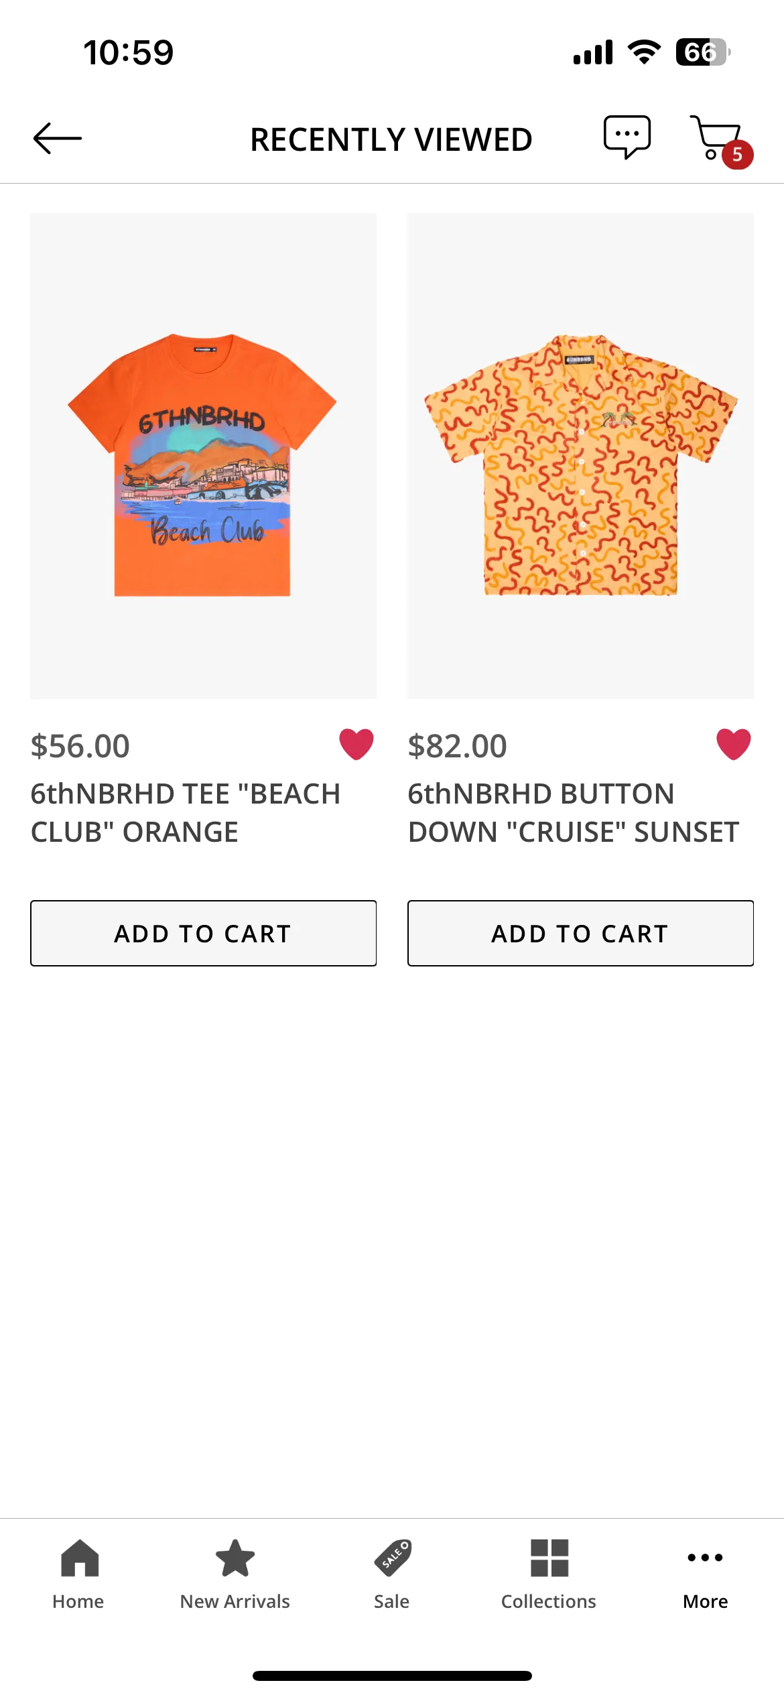
Task: Switch to the New Arrivals tab label
Action: tap(235, 1602)
